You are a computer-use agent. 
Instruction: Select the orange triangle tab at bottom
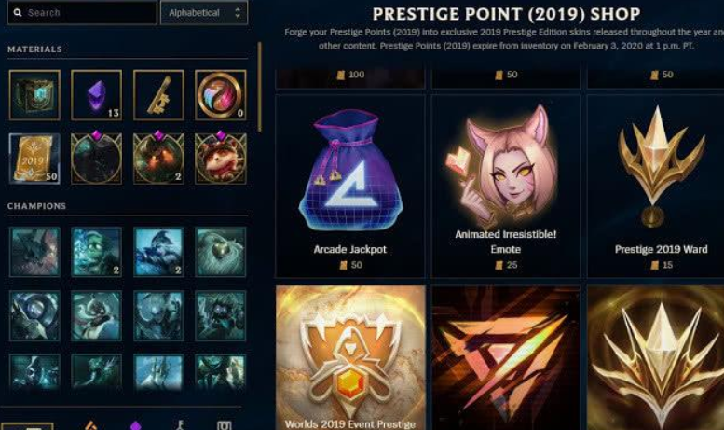click(x=91, y=425)
